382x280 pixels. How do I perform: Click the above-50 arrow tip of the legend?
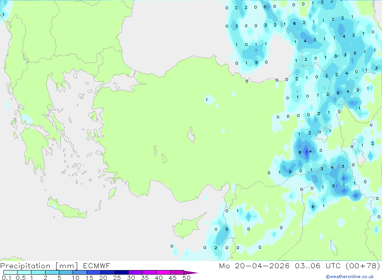pyautogui.click(x=191, y=272)
